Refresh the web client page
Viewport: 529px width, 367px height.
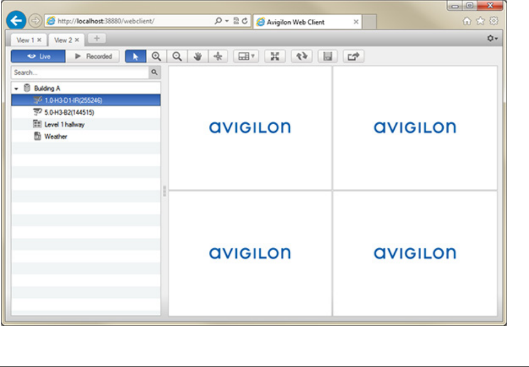point(245,21)
